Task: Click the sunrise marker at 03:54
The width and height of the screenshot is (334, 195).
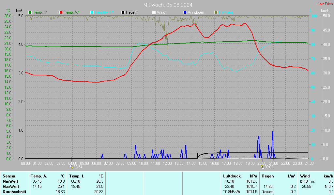Action: click(72, 167)
